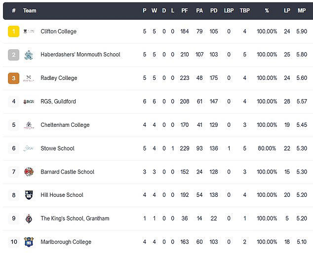The image size is (313, 254).
Task: Click Haberdashers' Monmouth School crest logo
Action: [x=29, y=55]
